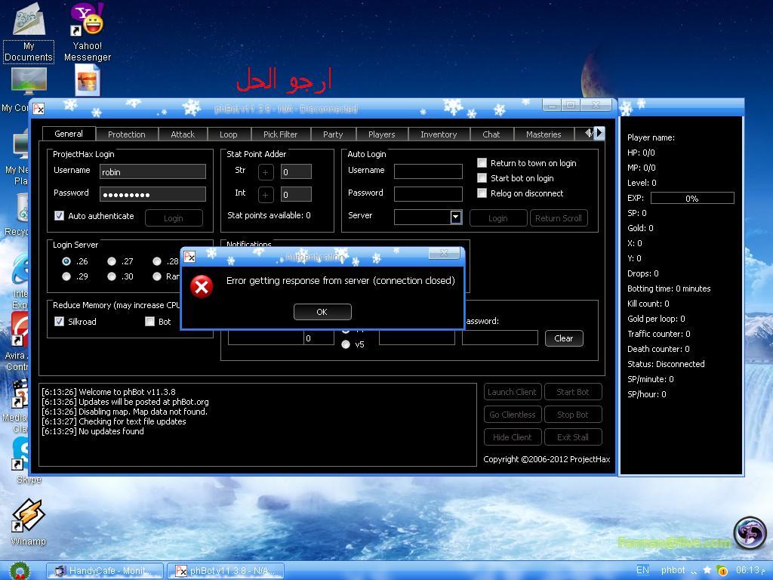Click the shield tray icon by the clock

tap(721, 570)
